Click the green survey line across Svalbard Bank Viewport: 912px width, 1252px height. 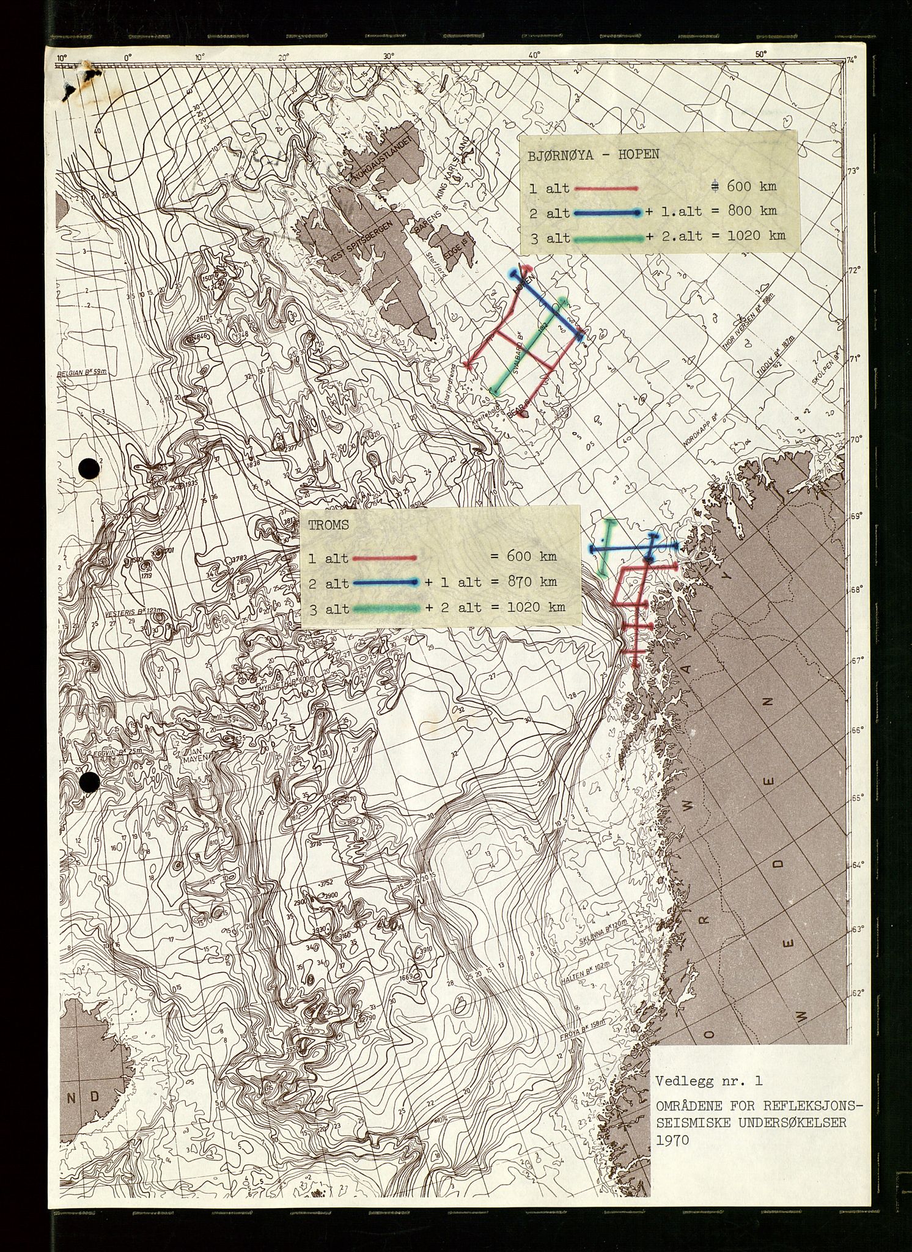[x=530, y=347]
